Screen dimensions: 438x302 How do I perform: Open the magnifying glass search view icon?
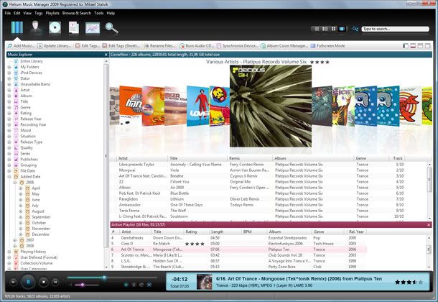tap(111, 28)
